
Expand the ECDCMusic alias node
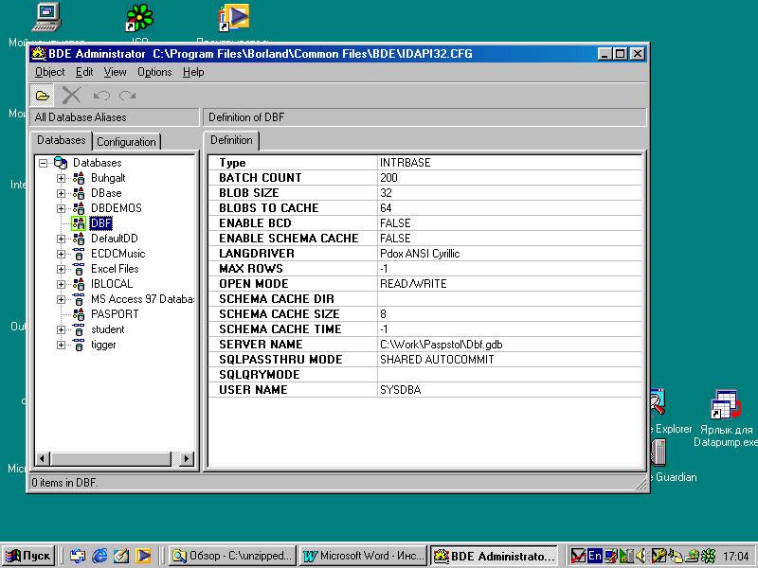pos(61,254)
